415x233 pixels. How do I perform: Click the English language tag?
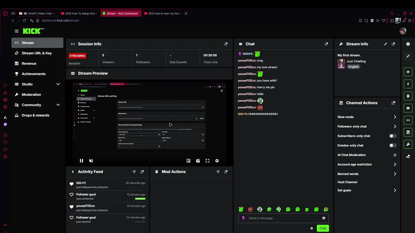click(x=353, y=67)
